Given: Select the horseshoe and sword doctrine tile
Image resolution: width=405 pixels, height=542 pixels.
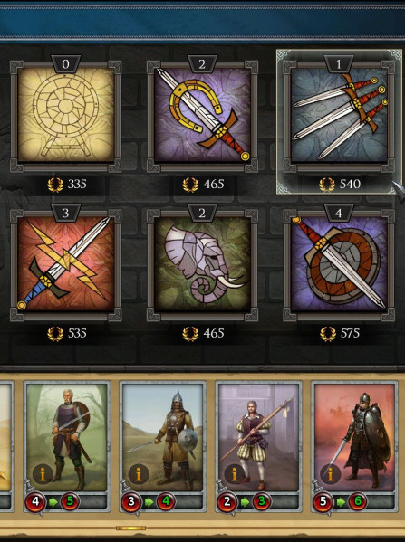Looking at the screenshot, I should 203,116.
